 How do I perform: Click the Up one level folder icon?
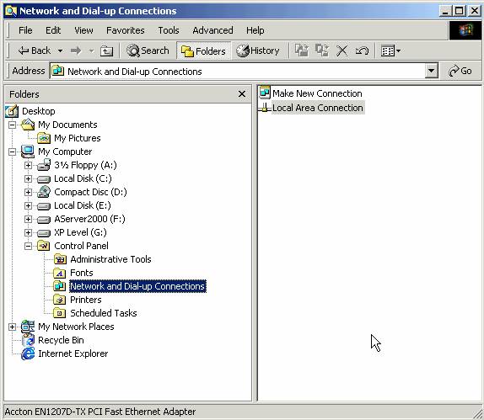pyautogui.click(x=106, y=51)
